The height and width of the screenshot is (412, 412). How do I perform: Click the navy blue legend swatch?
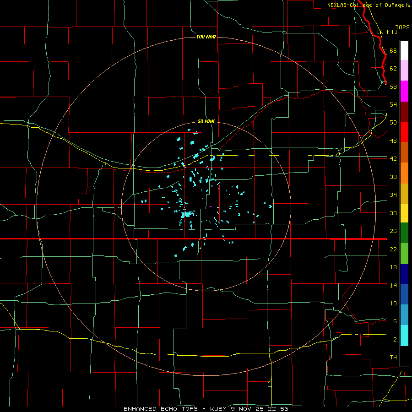coord(404,274)
